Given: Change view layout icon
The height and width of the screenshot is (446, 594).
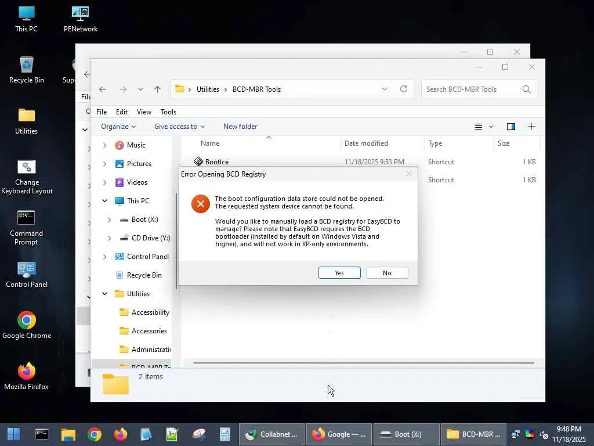Looking at the screenshot, I should 479,127.
